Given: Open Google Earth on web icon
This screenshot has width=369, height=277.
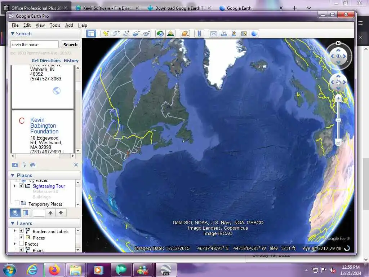Looking at the screenshot, I should 254,34.
